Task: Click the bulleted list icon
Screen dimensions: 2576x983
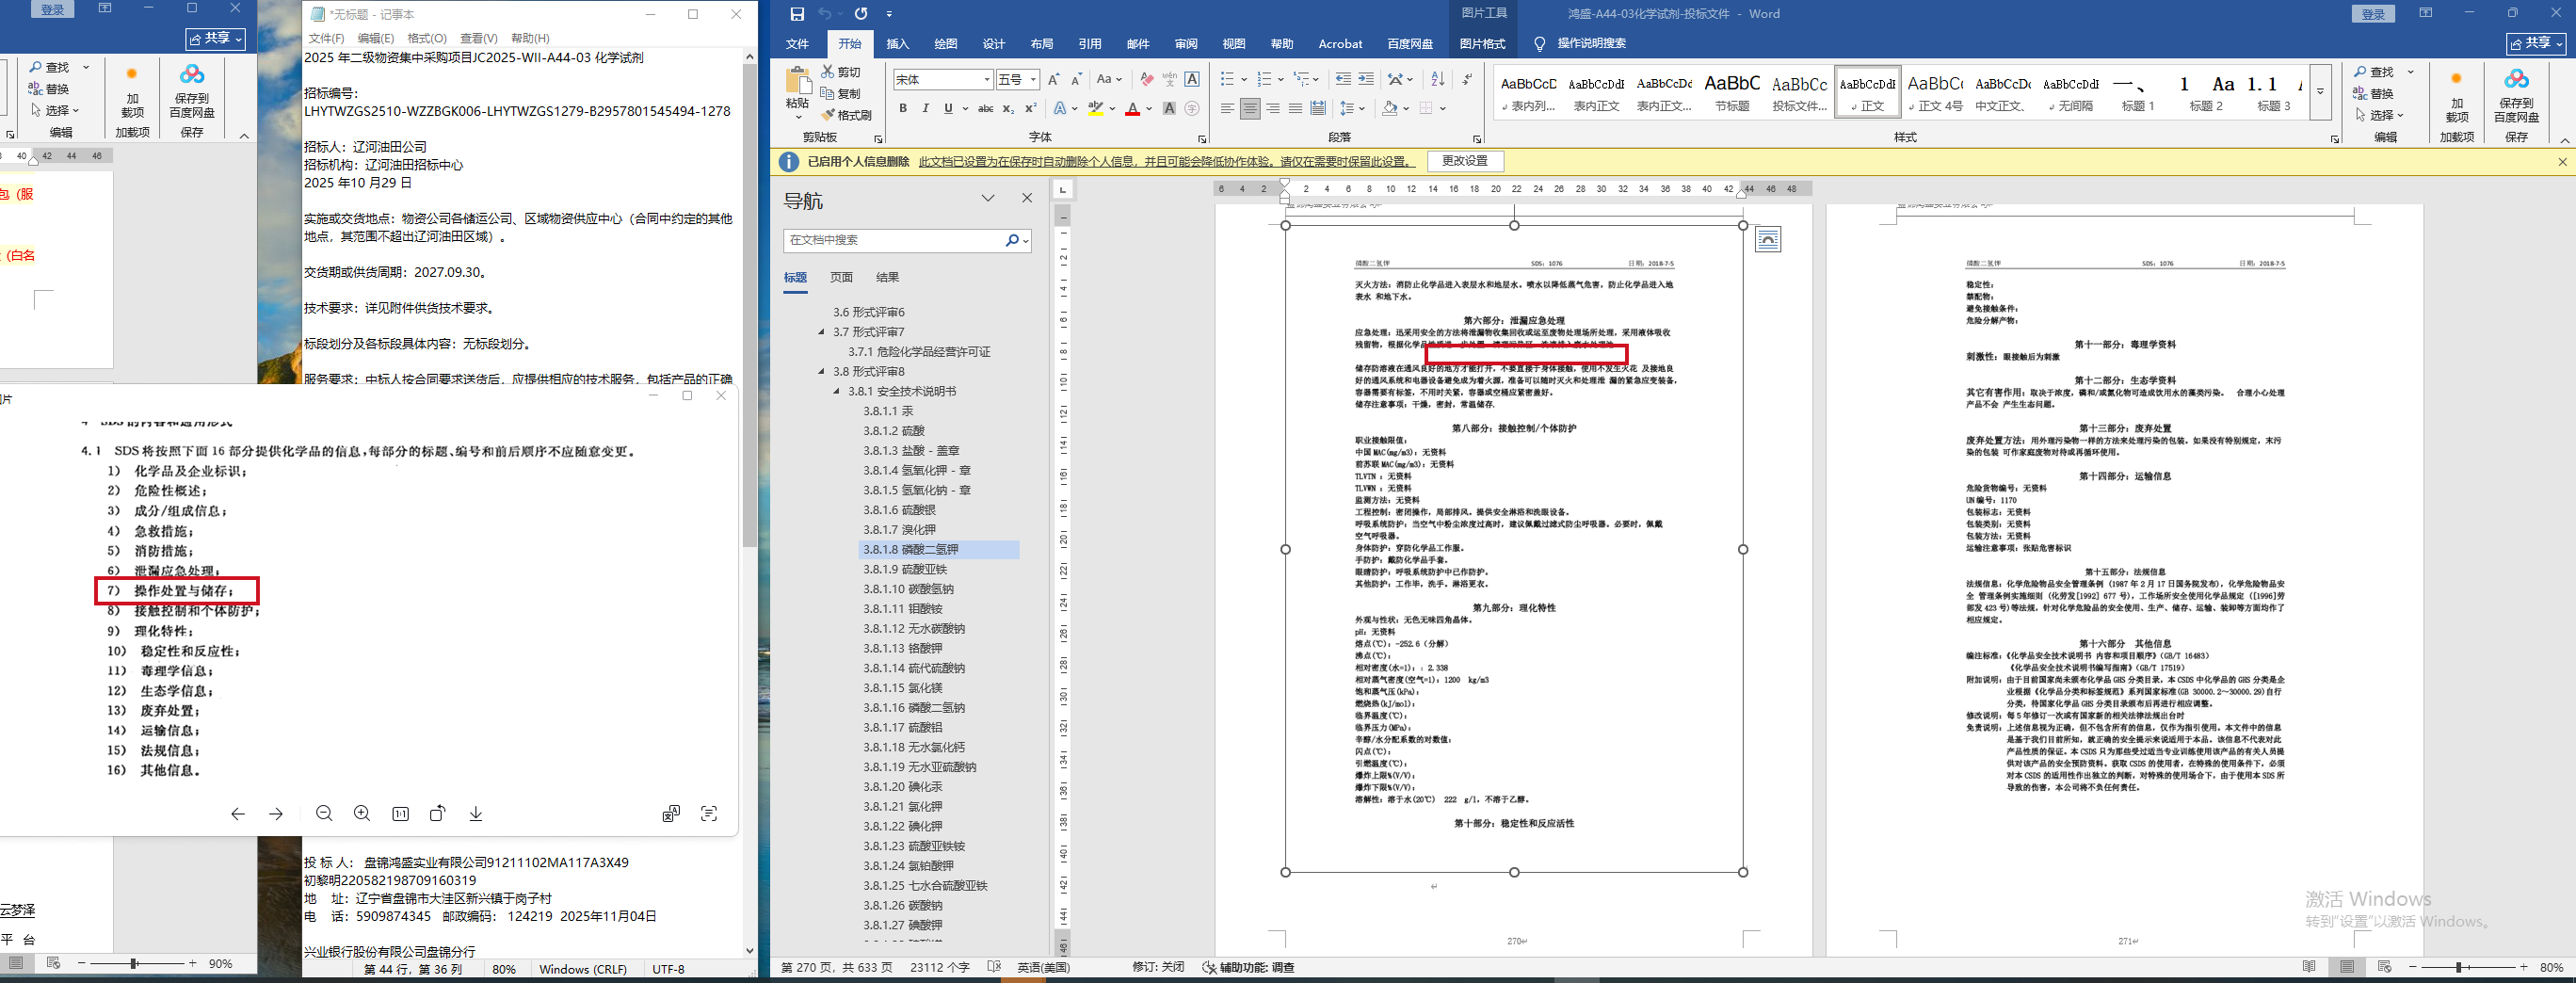Action: tap(1227, 79)
